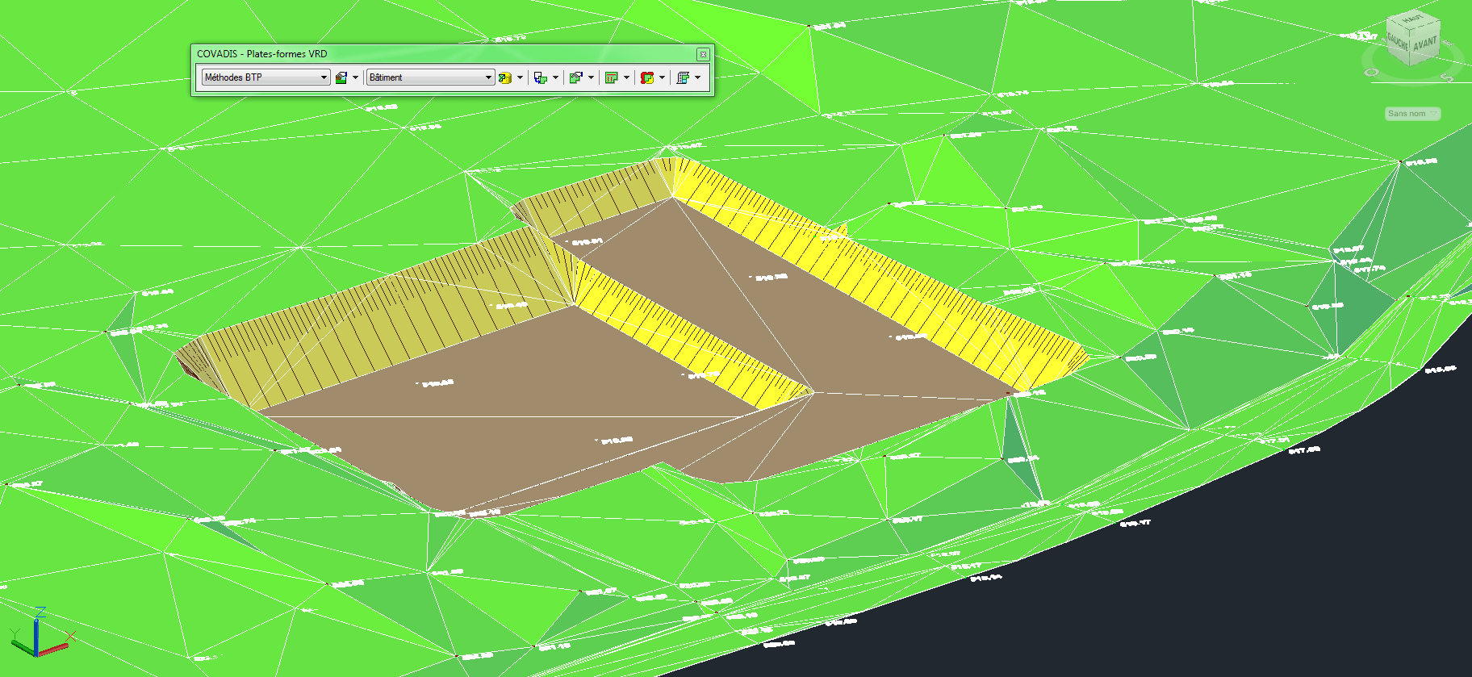Viewport: 1472px width, 677px height.
Task: Expand arrow next to green platform edit icon
Action: (591, 77)
